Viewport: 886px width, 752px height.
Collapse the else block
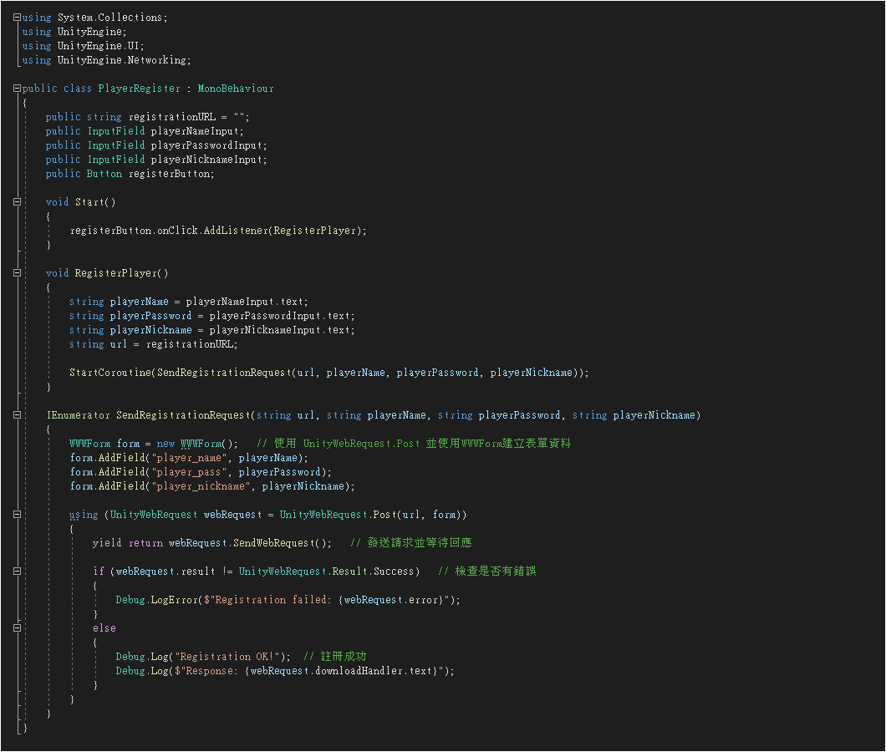coord(17,628)
